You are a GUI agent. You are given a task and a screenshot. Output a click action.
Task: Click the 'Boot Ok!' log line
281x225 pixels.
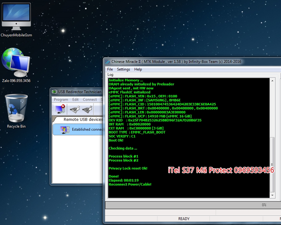tap(116, 140)
